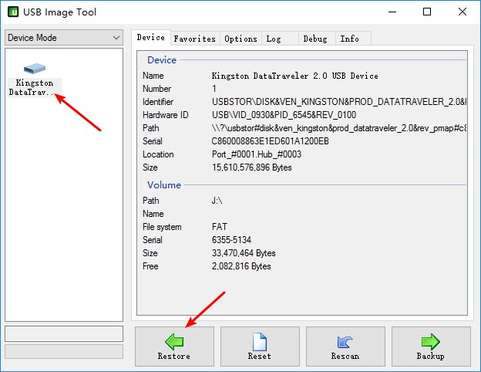This screenshot has height=372, width=481.
Task: Click the Reset button
Action: [x=260, y=347]
